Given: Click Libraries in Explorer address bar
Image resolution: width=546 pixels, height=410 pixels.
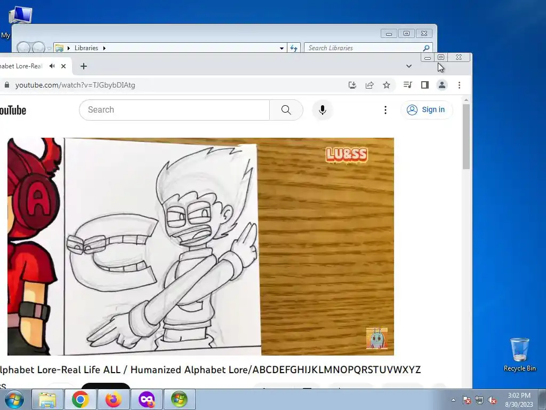Looking at the screenshot, I should 86,48.
